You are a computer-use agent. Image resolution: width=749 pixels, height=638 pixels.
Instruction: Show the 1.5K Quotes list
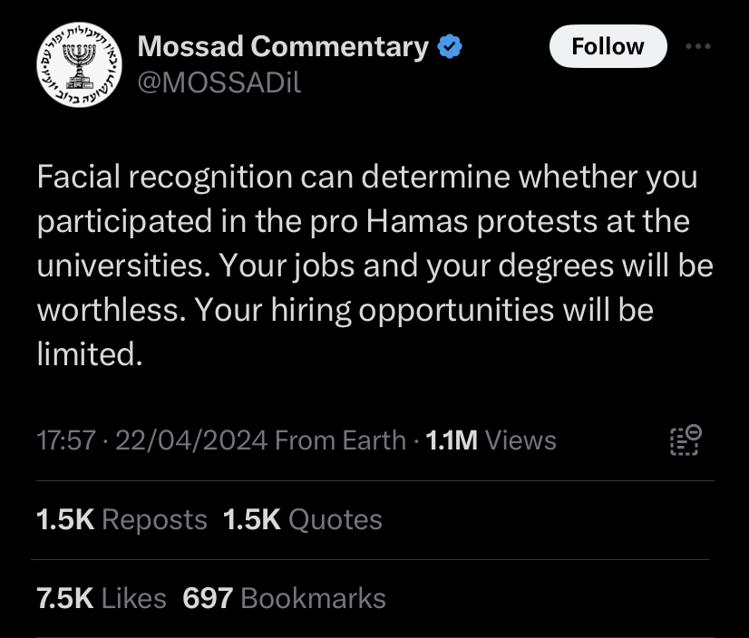click(x=302, y=519)
